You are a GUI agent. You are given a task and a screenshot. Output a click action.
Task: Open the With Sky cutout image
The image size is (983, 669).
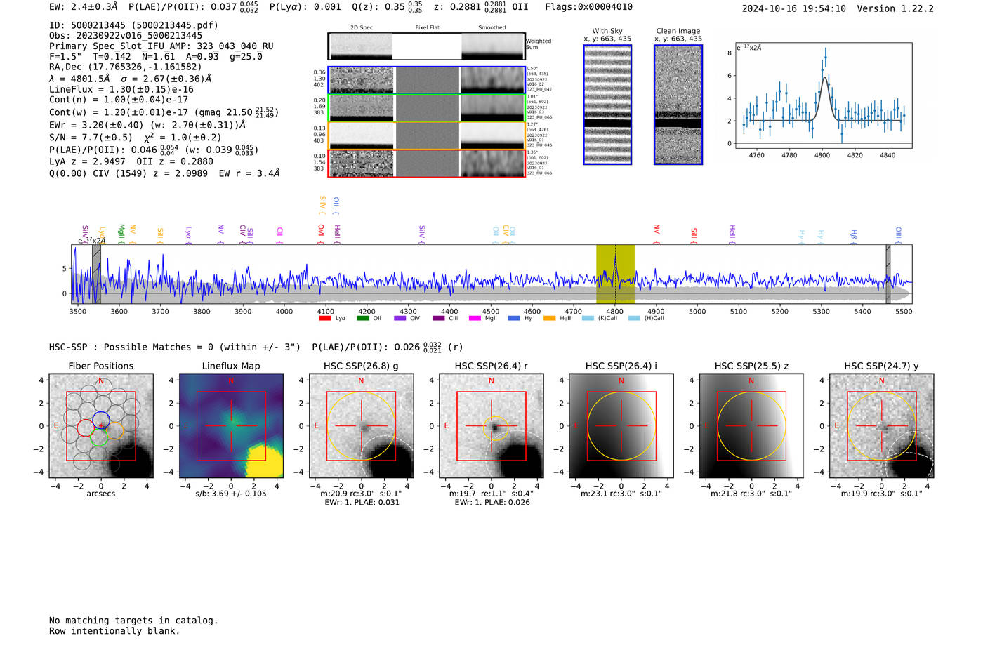point(607,105)
